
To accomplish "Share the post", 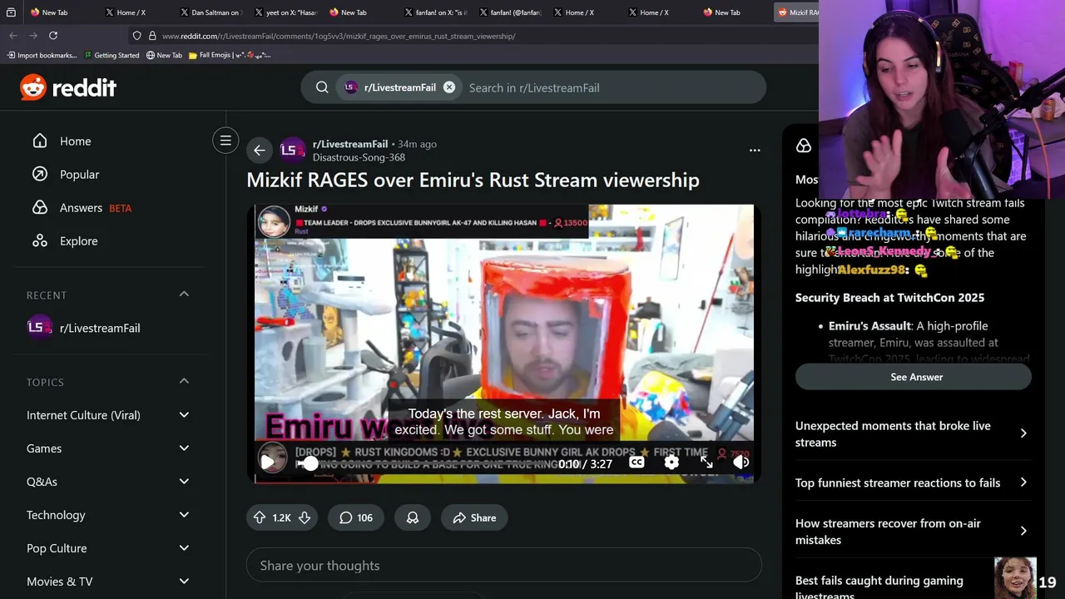I will (x=474, y=517).
